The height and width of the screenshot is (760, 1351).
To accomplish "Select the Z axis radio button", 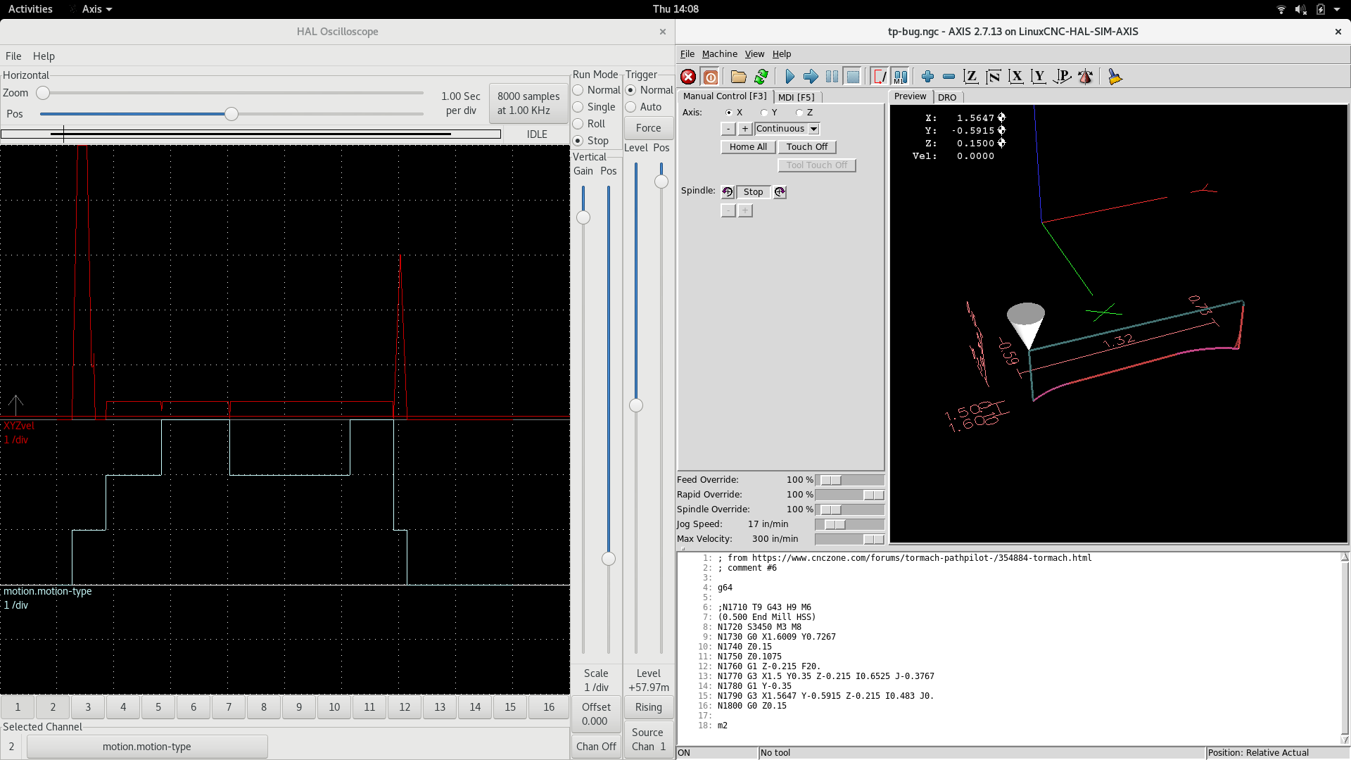I will 799,113.
